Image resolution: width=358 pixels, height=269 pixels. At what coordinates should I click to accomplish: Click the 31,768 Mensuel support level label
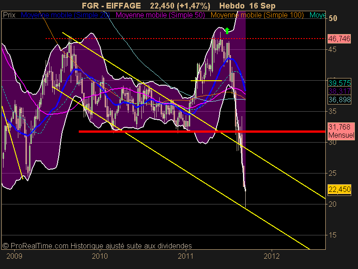coord(341,131)
